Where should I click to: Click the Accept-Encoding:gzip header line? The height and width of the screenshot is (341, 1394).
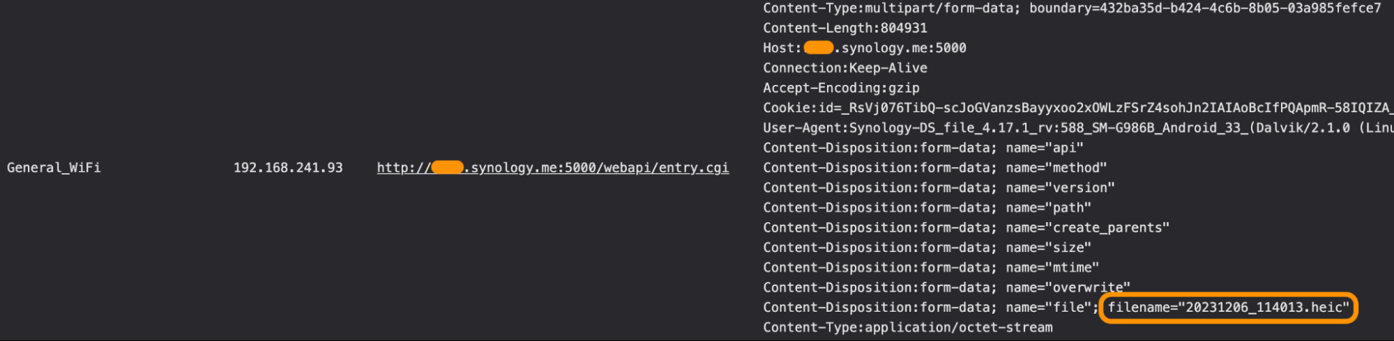click(841, 88)
